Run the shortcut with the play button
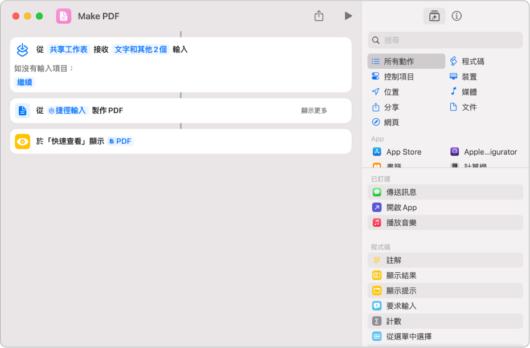This screenshot has width=530, height=348. [x=348, y=16]
